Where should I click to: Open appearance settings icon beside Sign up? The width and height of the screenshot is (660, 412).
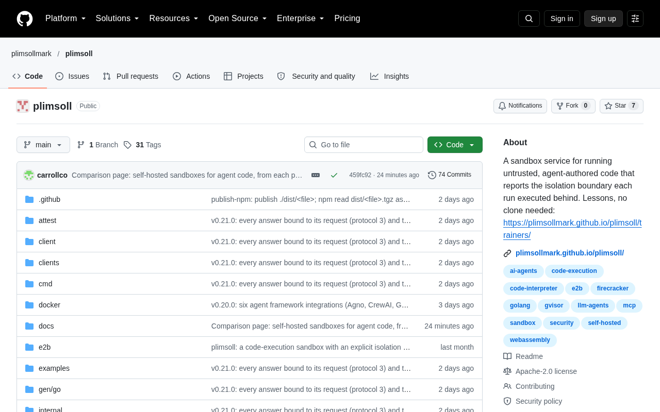click(635, 19)
